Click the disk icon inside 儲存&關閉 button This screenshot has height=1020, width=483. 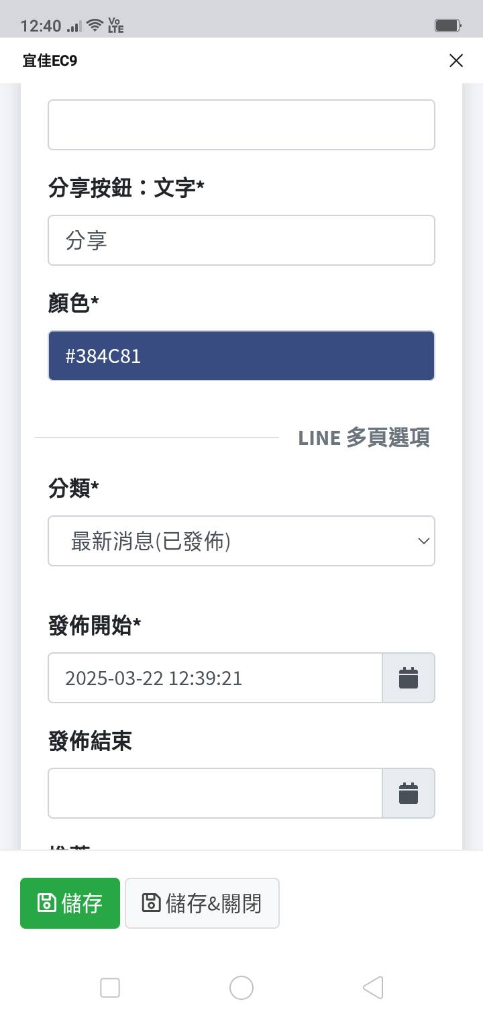pos(150,903)
